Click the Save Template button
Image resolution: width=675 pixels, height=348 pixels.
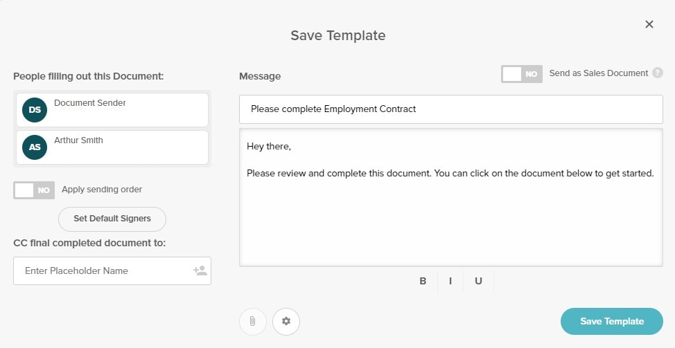point(611,321)
